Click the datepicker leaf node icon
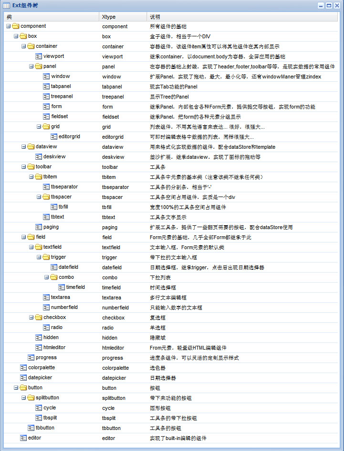 (23, 378)
